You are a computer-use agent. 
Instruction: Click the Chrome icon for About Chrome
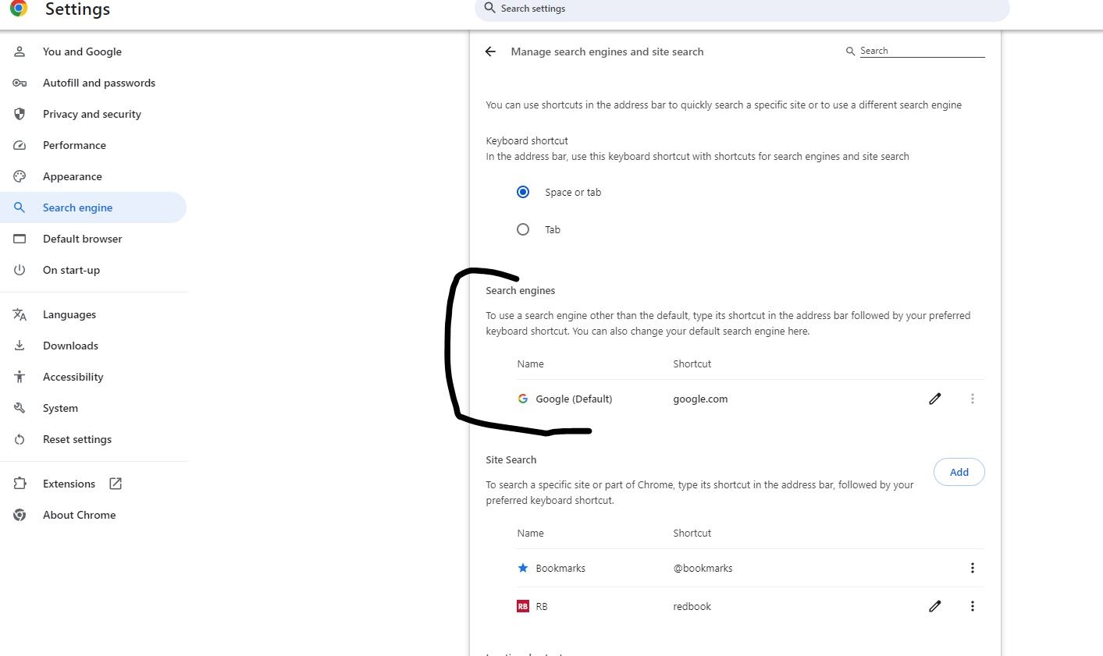coord(20,515)
